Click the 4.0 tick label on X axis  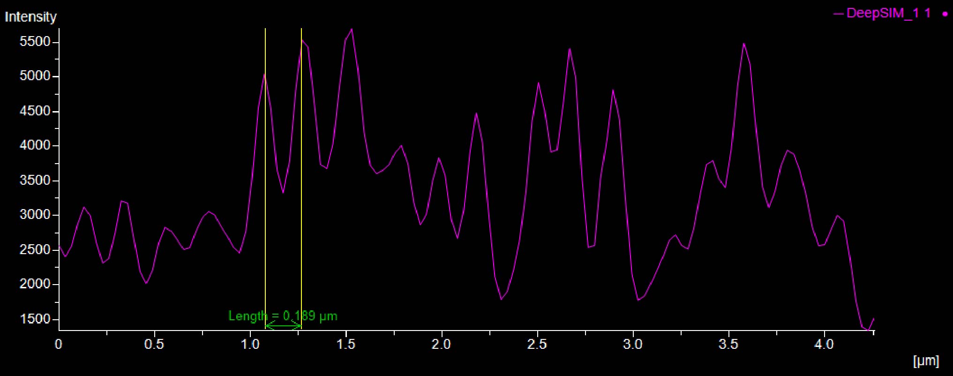(824, 345)
